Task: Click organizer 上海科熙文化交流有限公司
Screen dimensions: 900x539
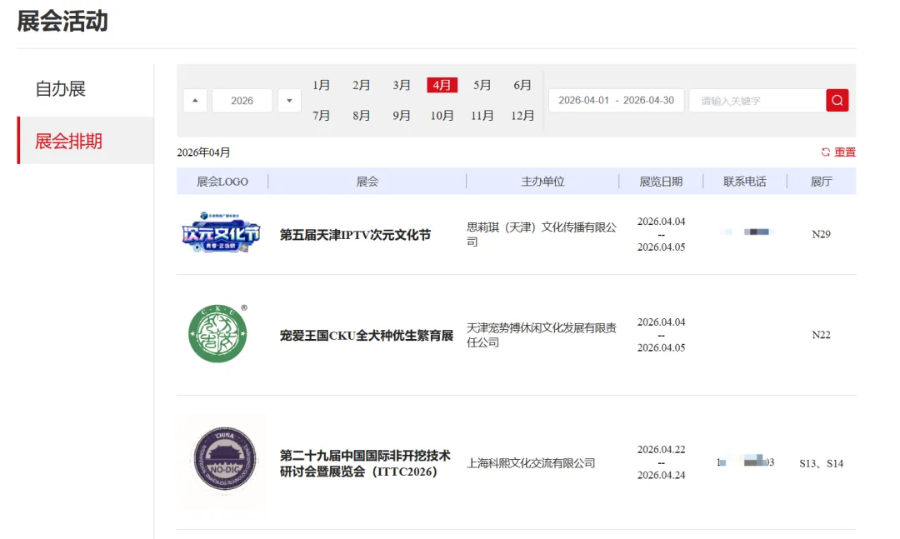Action: coord(531,463)
